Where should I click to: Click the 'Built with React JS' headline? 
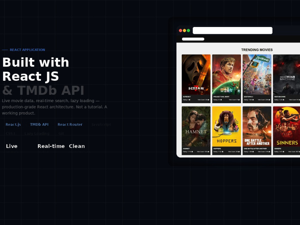pyautogui.click(x=36, y=69)
